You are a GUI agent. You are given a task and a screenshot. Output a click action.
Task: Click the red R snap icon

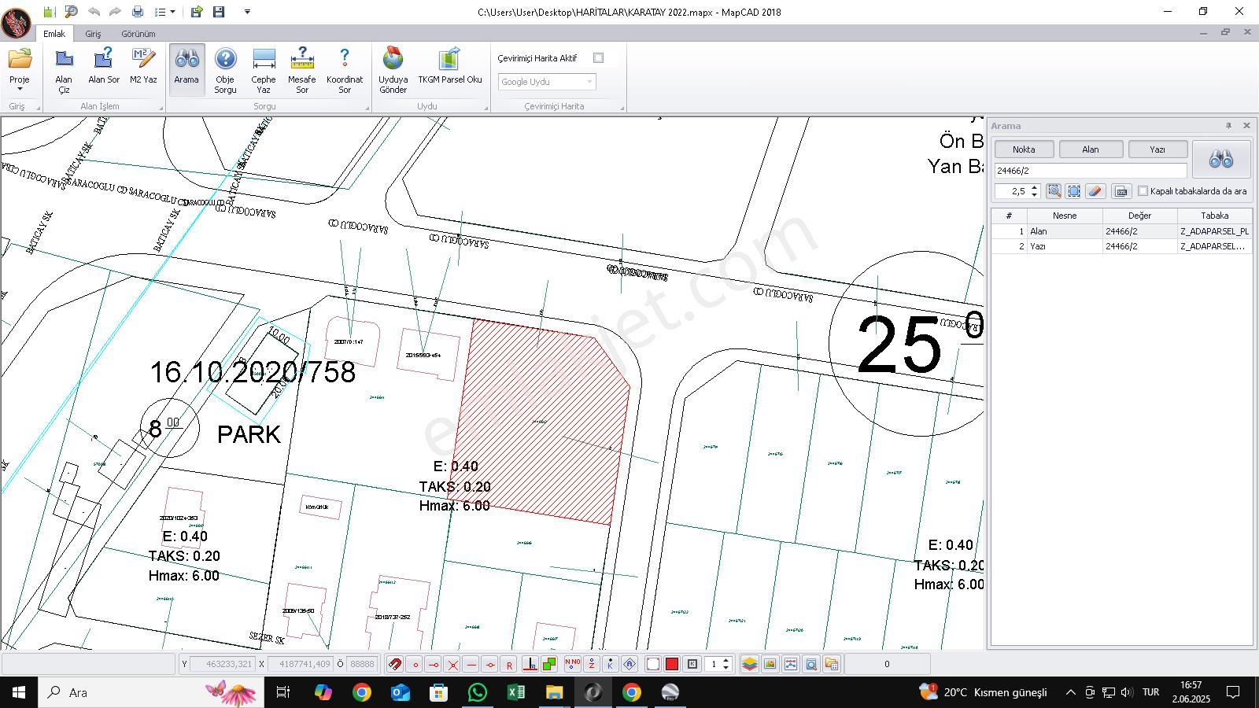(509, 664)
